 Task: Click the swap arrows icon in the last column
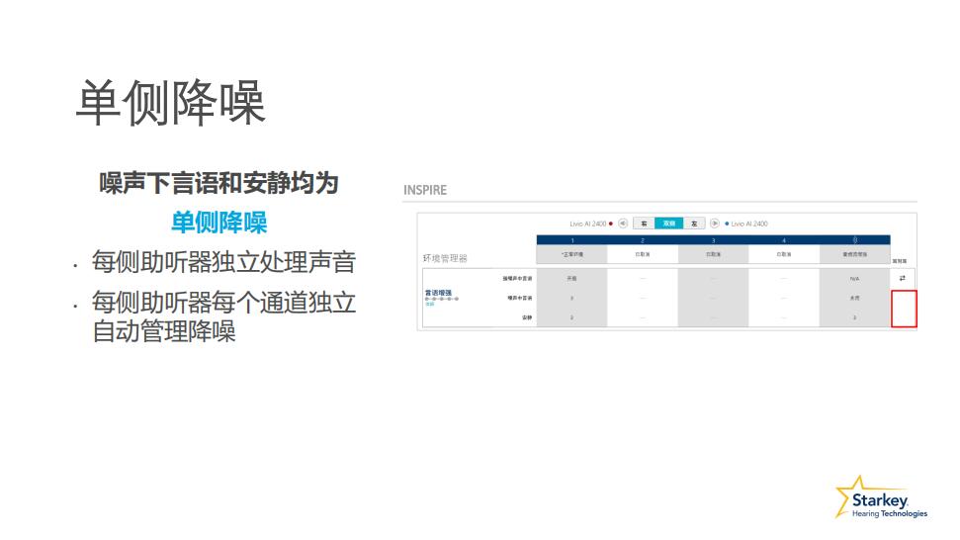[902, 278]
